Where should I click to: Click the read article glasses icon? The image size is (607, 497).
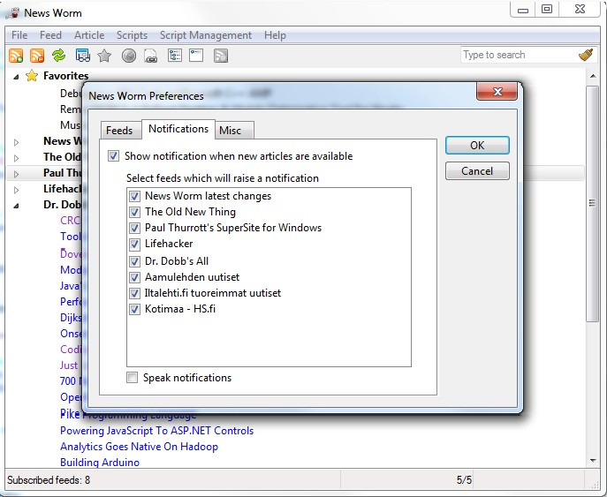pos(83,56)
